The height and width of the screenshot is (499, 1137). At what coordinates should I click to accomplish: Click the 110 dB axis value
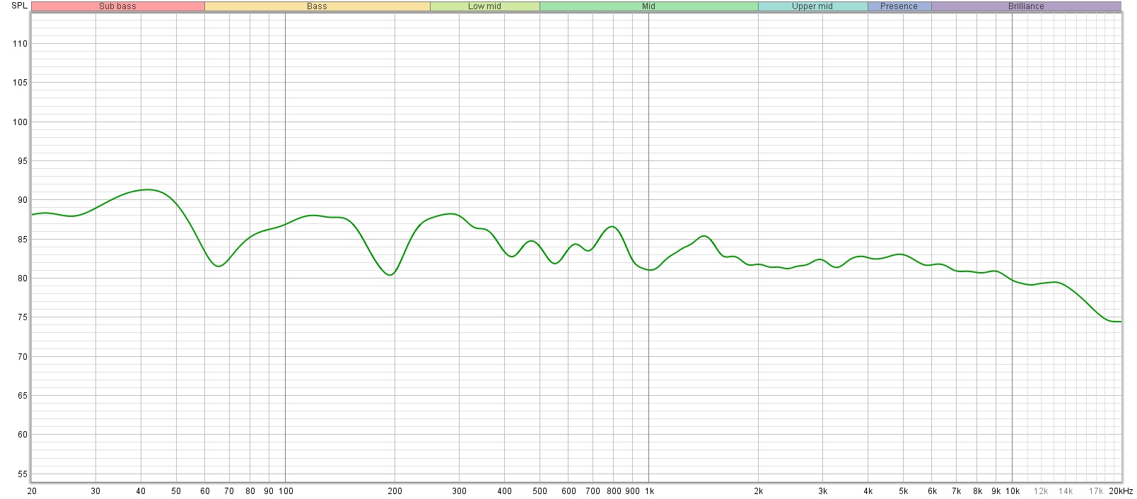[x=20, y=44]
